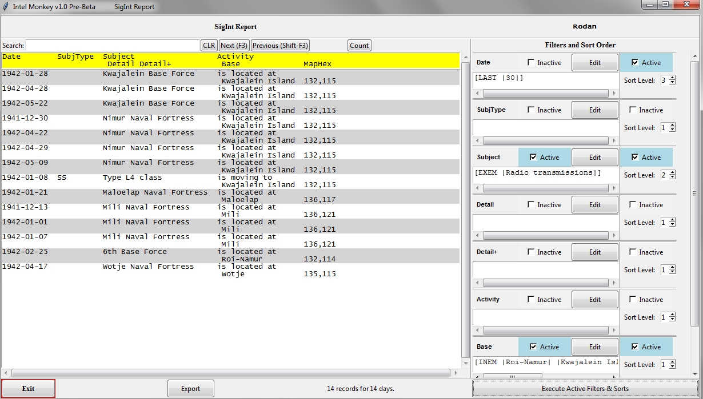Screen dimensions: 703x399
Task: Click the Date filter text box [LAST |30|]
Action: click(x=546, y=80)
